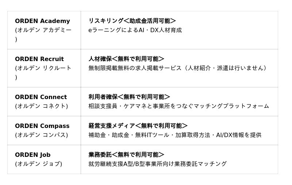Click the ORDEN Compass service name
Viewport: 292px width, 185px height.
tap(42, 126)
